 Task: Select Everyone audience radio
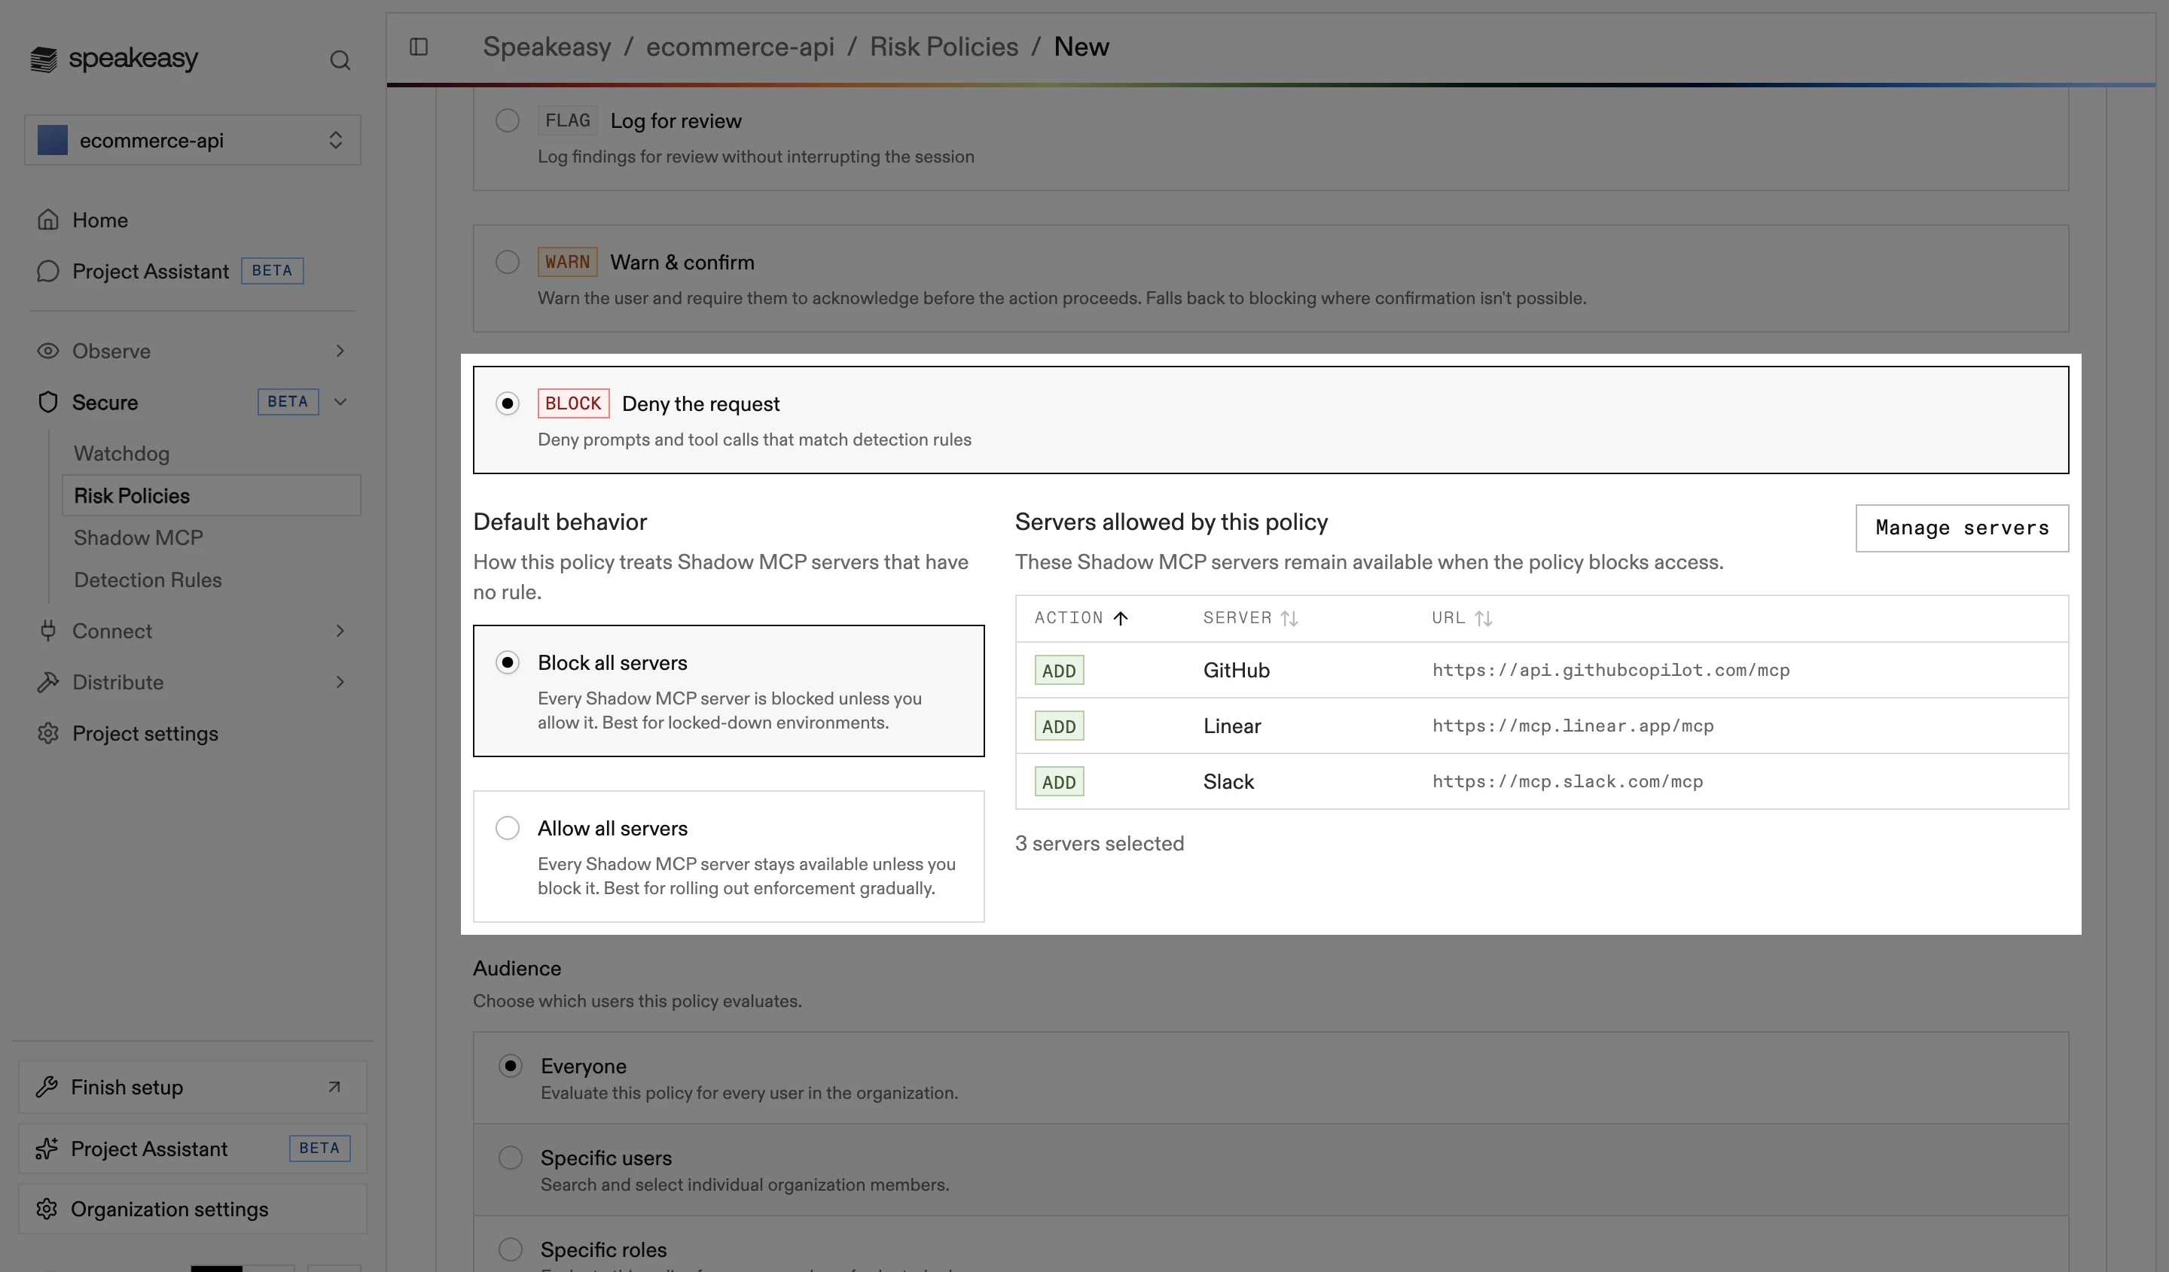(511, 1066)
